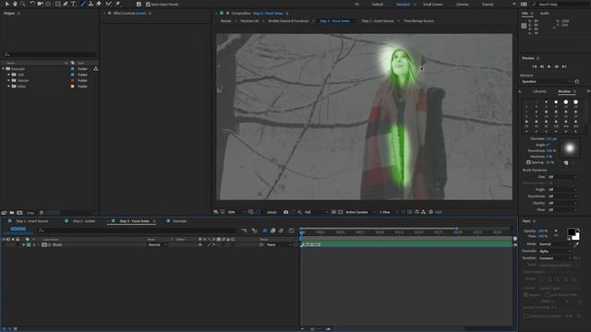The width and height of the screenshot is (591, 332).
Task: Click the save brush icon near Spacing
Action: pos(566,162)
